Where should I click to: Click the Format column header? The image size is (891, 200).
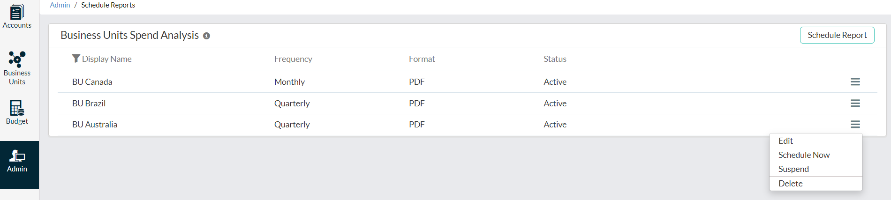tap(422, 59)
